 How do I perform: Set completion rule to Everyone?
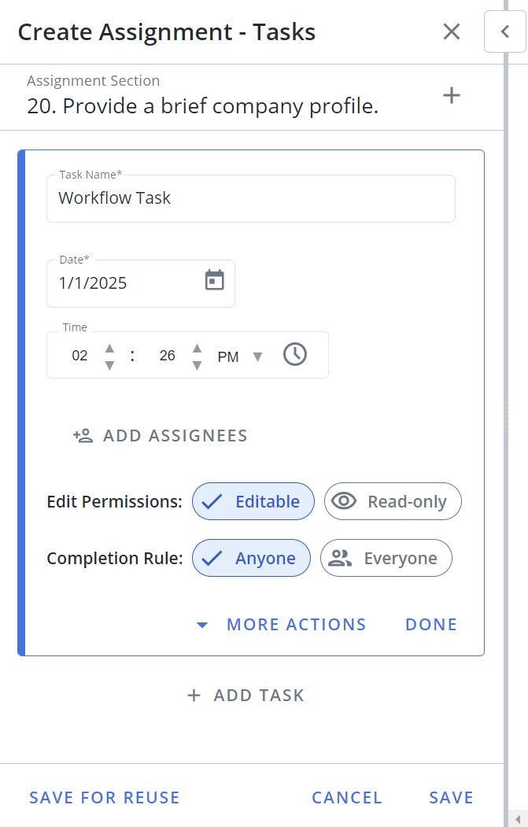386,558
